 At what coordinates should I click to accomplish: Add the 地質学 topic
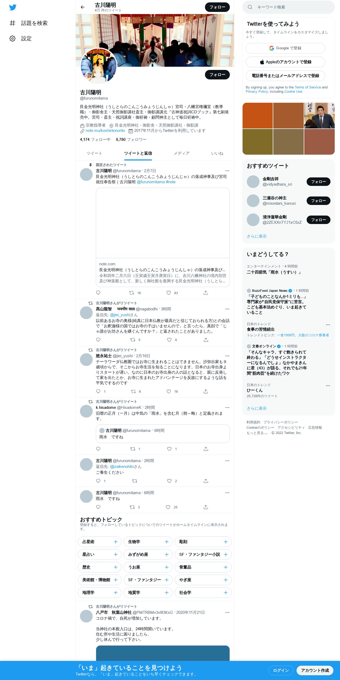167,593
